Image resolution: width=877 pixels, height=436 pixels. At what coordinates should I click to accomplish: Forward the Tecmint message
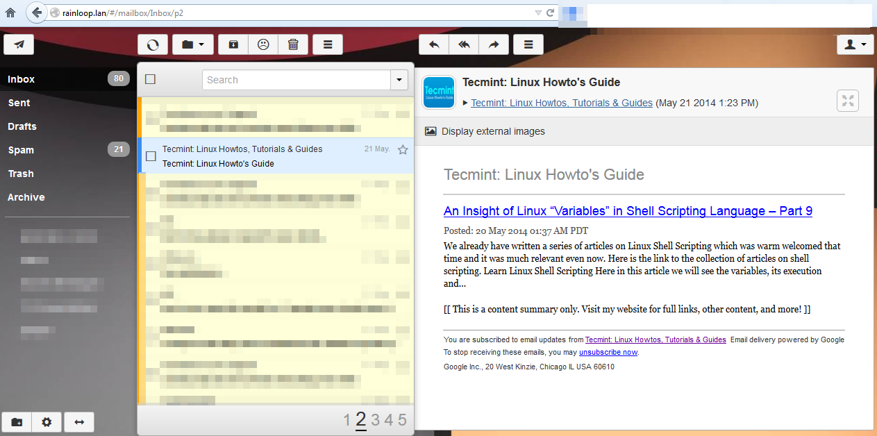[494, 44]
